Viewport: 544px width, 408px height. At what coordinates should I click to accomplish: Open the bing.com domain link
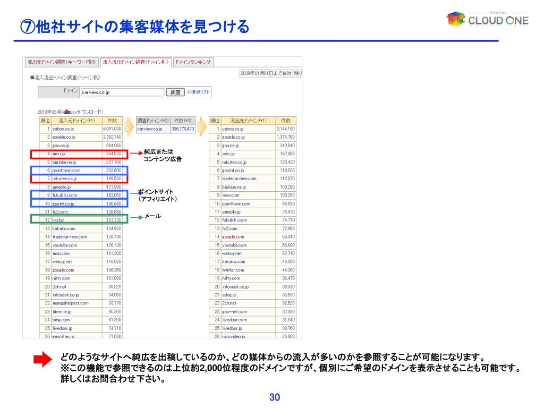[x=61, y=320]
